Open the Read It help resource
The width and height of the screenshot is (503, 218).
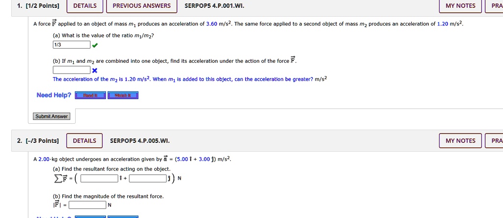click(90, 95)
